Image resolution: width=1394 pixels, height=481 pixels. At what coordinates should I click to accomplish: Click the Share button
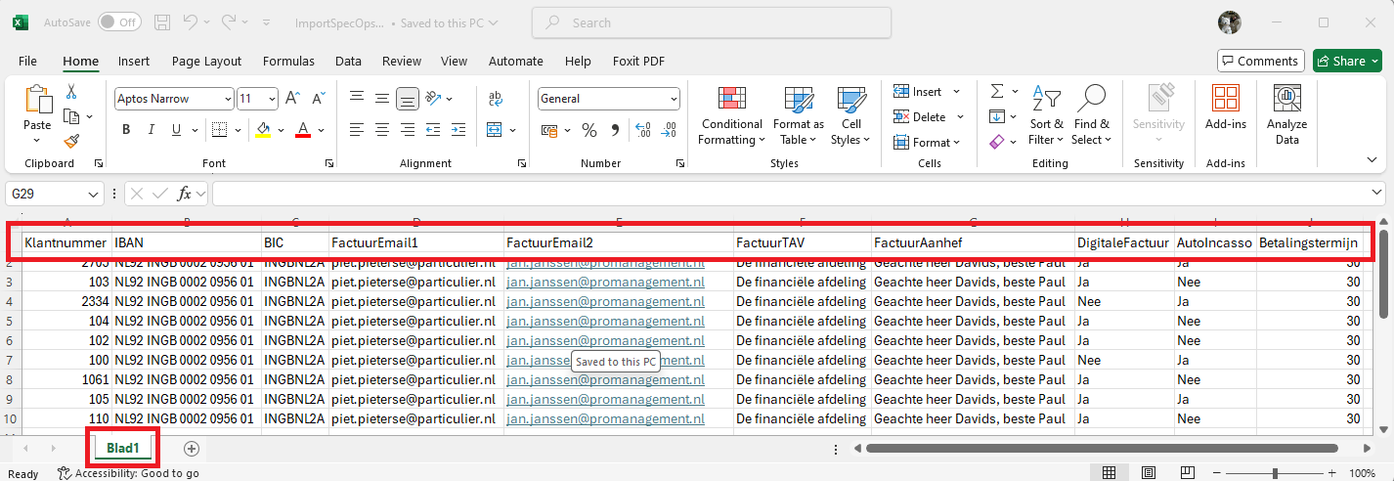click(1347, 61)
